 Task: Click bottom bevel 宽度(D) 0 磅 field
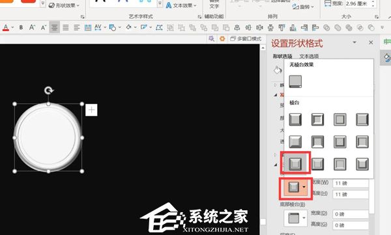pos(351,214)
